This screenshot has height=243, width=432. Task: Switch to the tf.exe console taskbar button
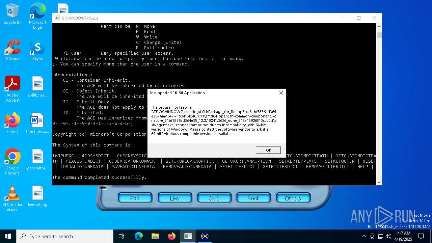188,236
